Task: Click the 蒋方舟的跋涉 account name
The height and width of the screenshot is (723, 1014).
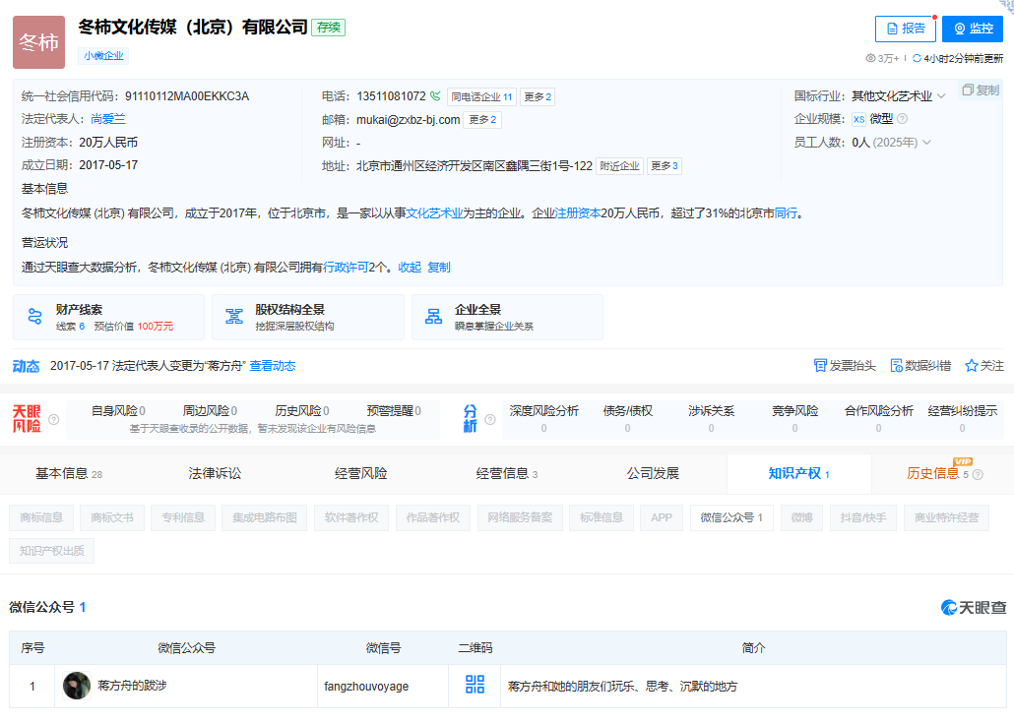Action: tap(132, 685)
